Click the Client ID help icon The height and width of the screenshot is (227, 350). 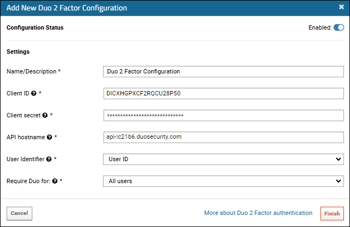click(x=34, y=93)
